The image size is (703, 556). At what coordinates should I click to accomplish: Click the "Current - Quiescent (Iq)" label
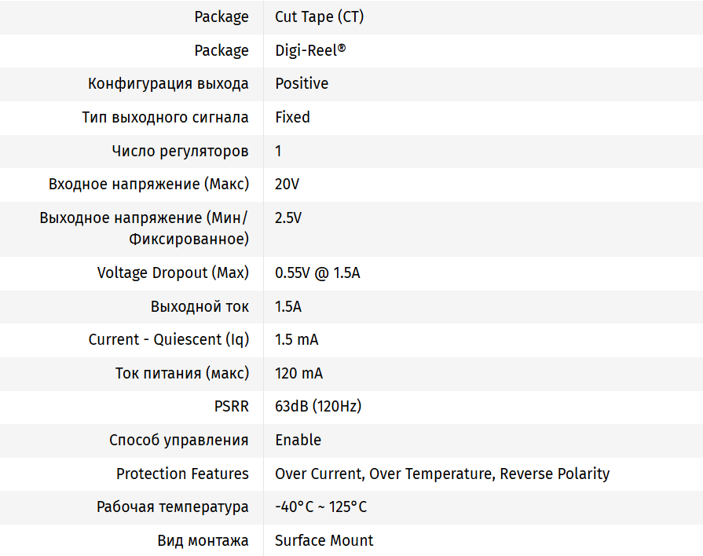point(168,339)
